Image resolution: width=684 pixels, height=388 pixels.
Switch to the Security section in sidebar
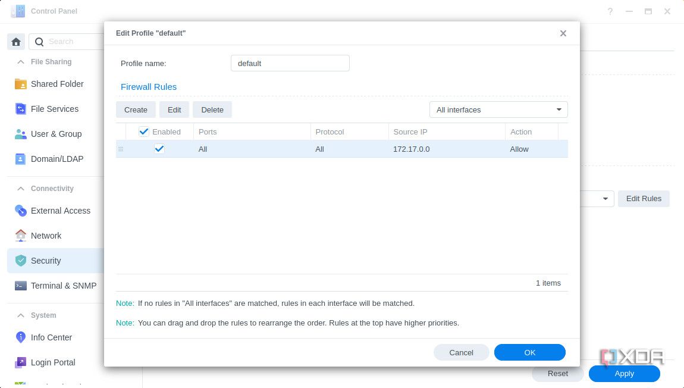click(46, 261)
